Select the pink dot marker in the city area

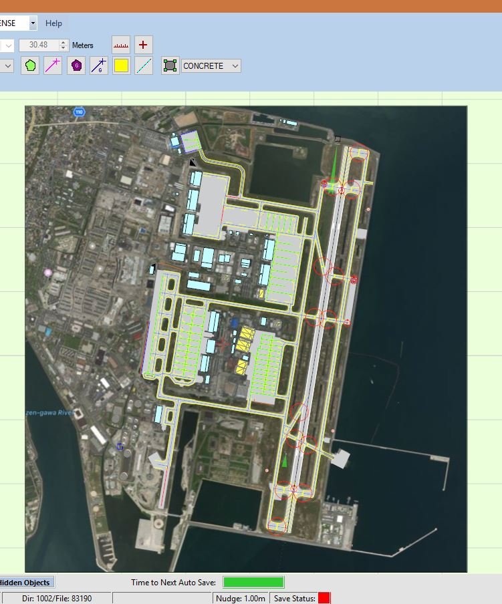[x=47, y=273]
